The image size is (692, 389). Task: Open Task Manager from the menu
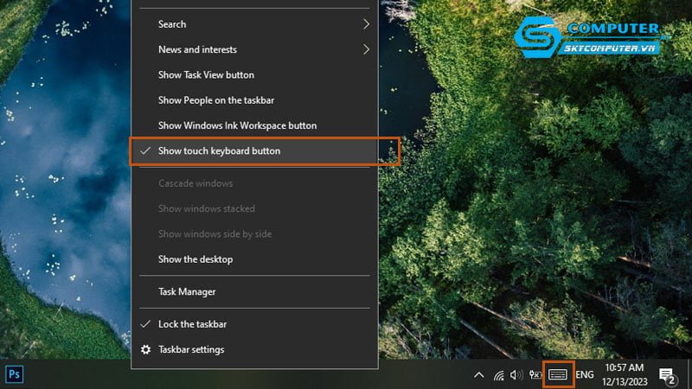click(254, 292)
